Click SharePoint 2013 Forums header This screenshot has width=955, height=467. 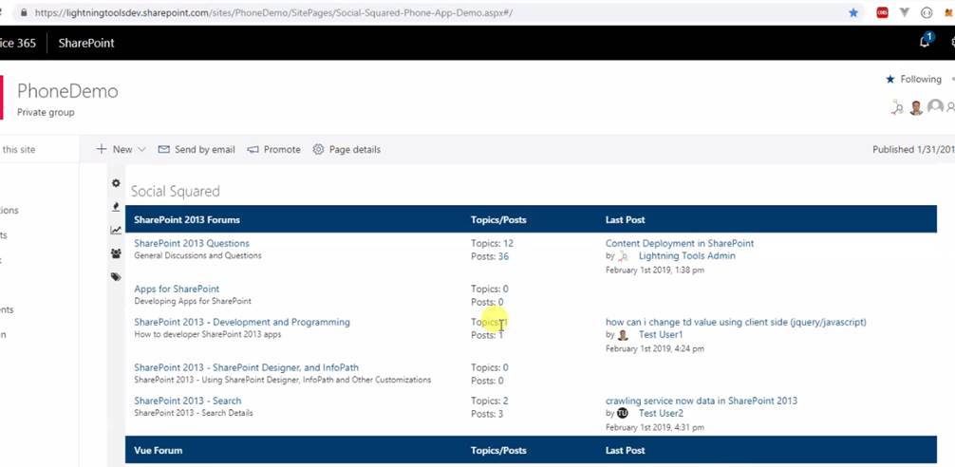pyautogui.click(x=187, y=220)
